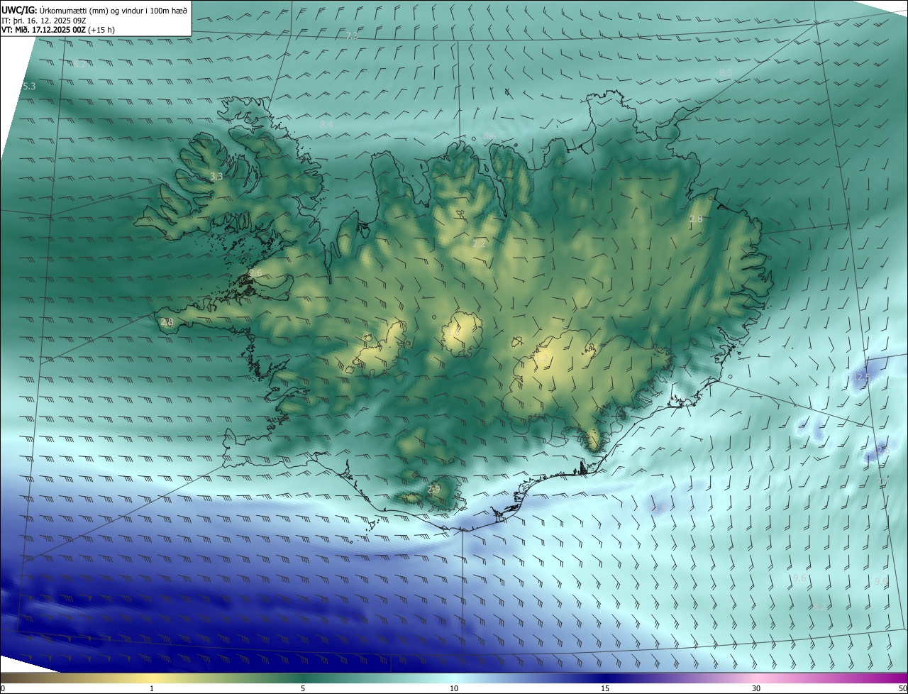Click the 7.3 value label on the map
Screen dimensions: 908x694
(353, 35)
